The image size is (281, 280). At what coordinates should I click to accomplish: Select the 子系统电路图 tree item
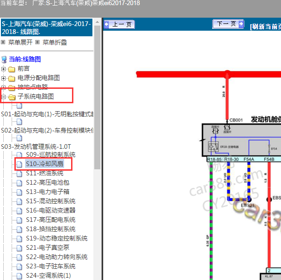click(x=35, y=96)
